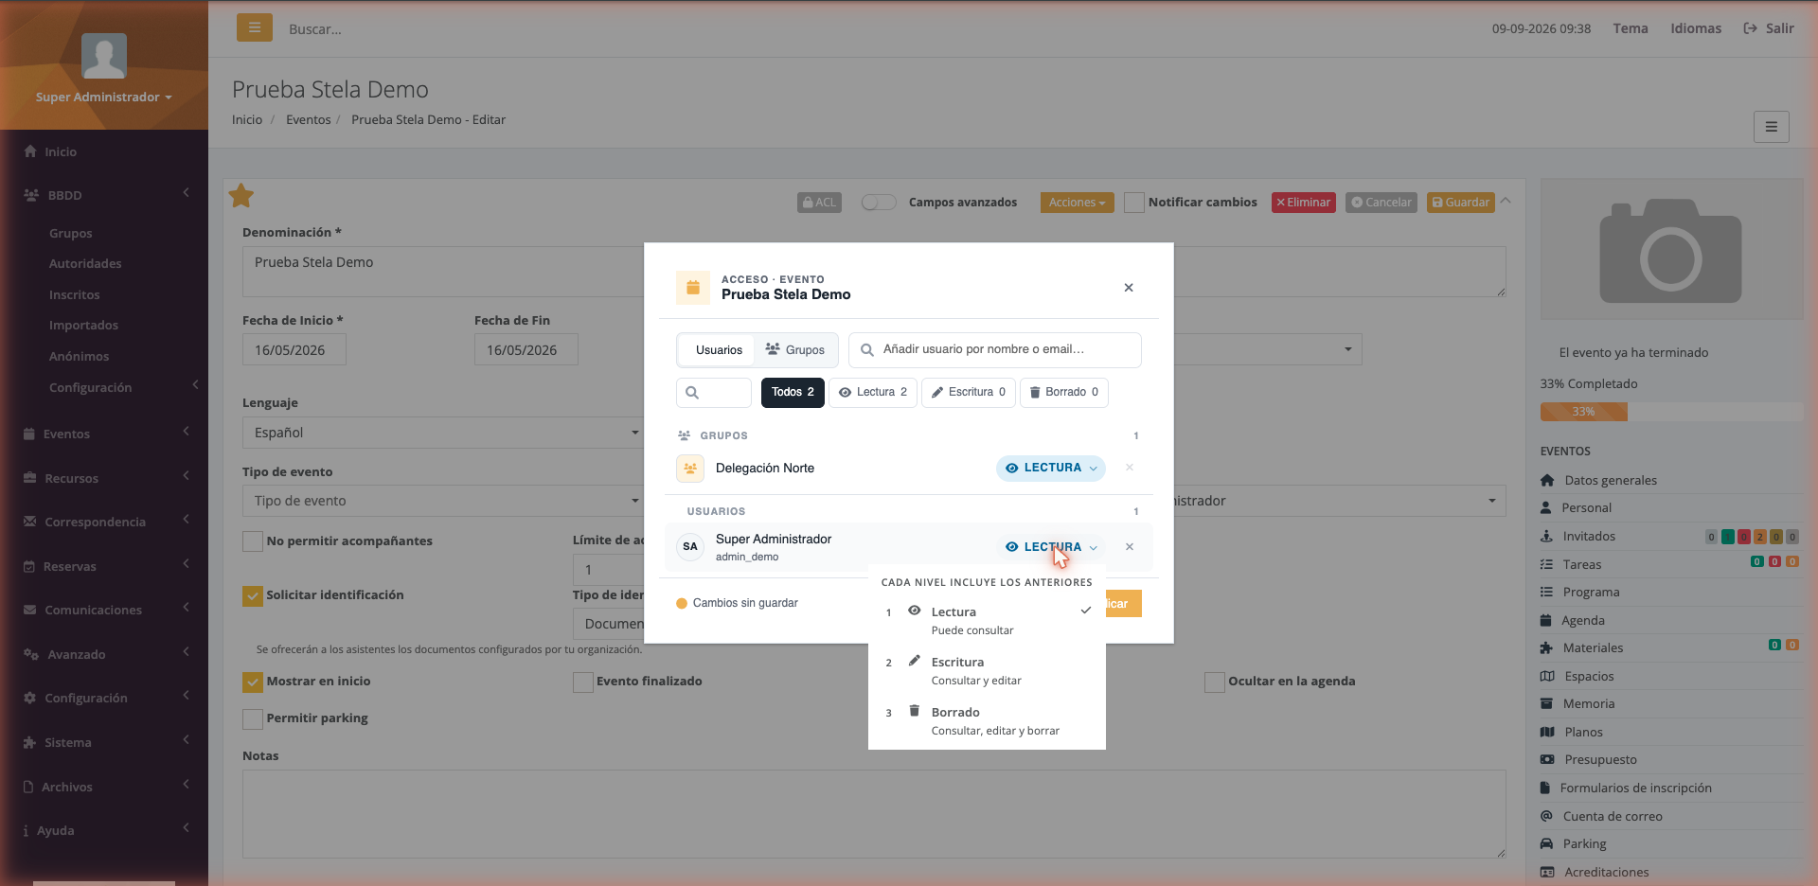Enable Permitir parking checkbox
This screenshot has width=1818, height=886.
[x=253, y=718]
